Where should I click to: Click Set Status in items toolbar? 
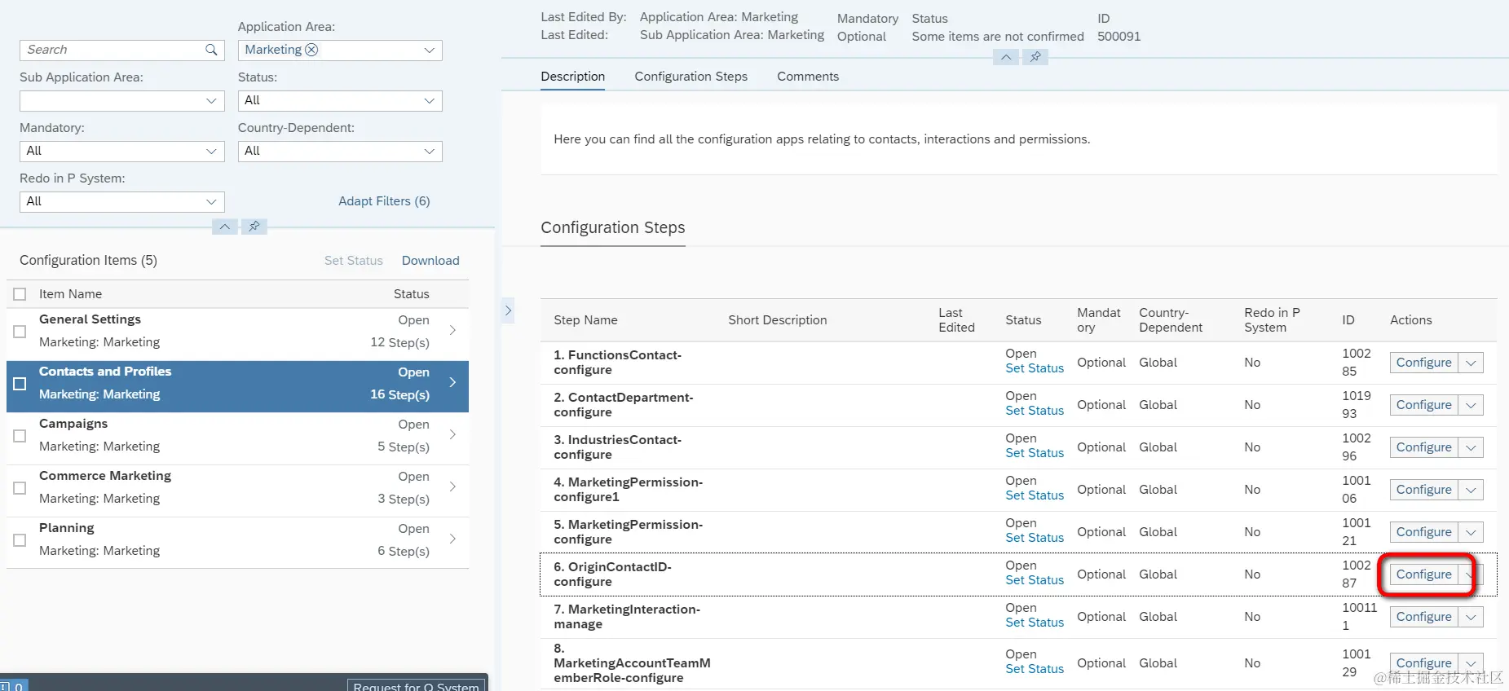pyautogui.click(x=354, y=261)
